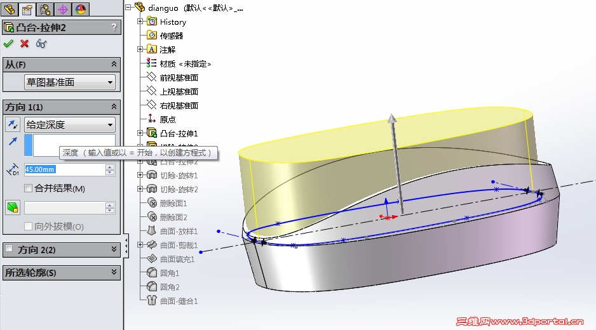Select the 曲面-缝合1 knit icon
The width and height of the screenshot is (596, 330).
[152, 300]
